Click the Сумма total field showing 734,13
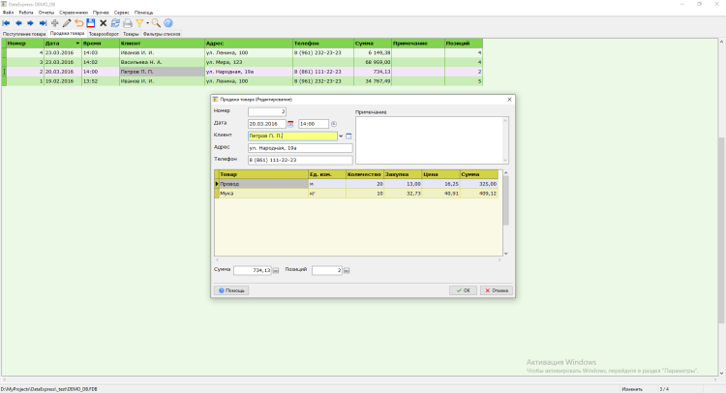This screenshot has height=393, width=726. (x=253, y=270)
